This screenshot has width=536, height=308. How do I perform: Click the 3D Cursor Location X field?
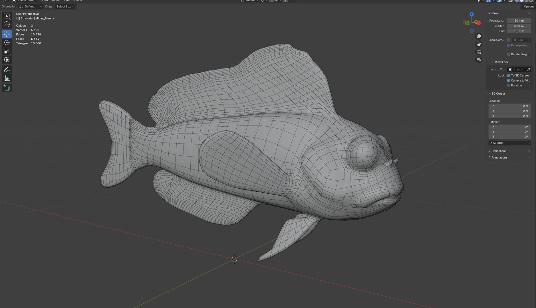point(510,106)
